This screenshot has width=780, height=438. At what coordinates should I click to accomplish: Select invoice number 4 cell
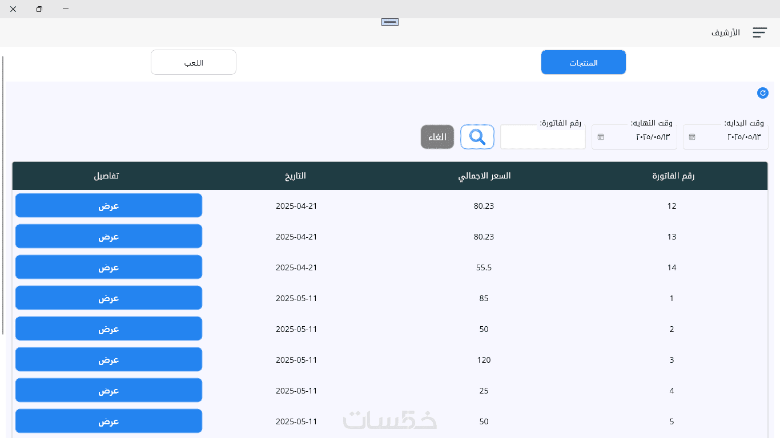pos(672,391)
